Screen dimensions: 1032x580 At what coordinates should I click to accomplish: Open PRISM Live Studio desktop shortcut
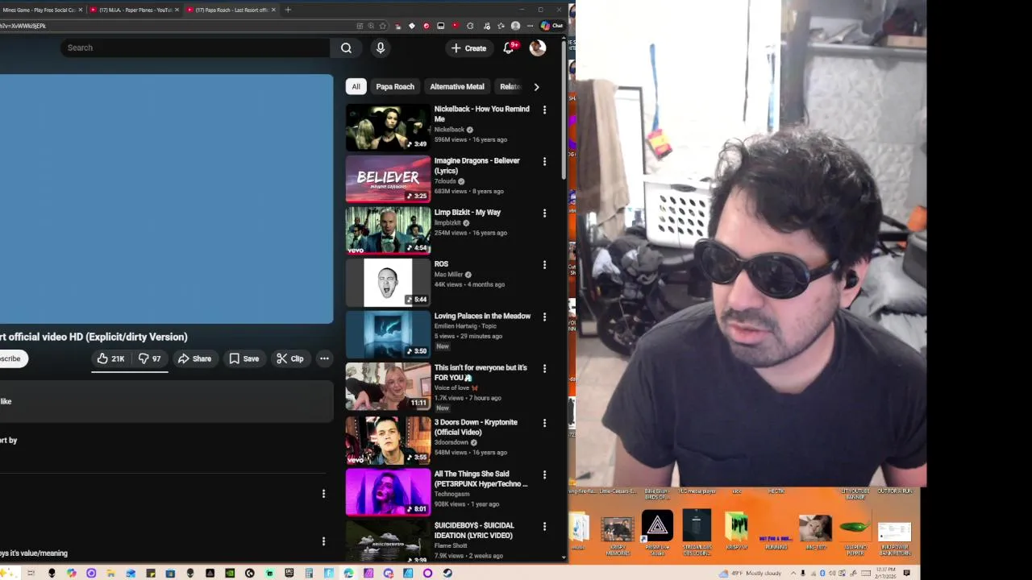coord(657,532)
